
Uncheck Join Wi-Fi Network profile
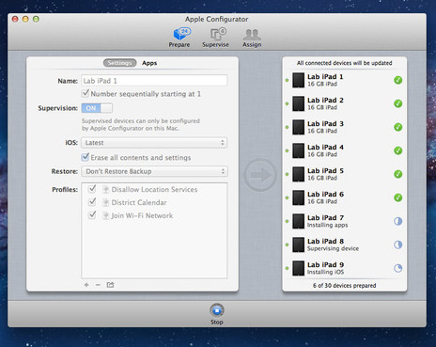(x=92, y=215)
